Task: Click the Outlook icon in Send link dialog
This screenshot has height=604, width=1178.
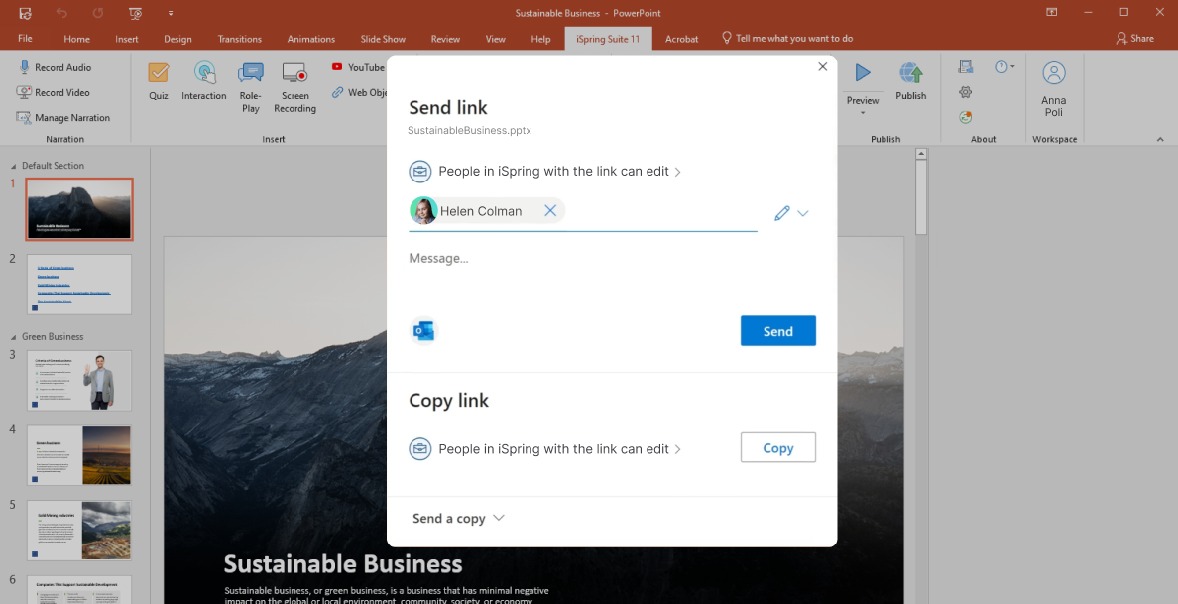Action: [x=423, y=330]
